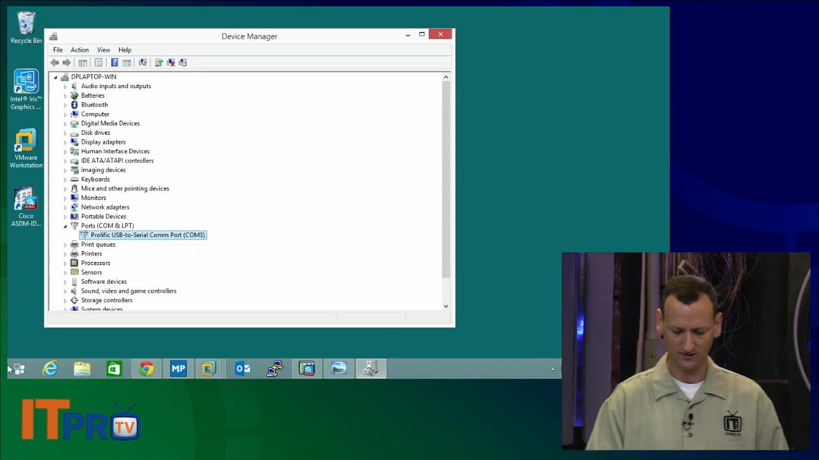The height and width of the screenshot is (460, 819).
Task: Select the Portable Devices row
Action: pyautogui.click(x=104, y=217)
